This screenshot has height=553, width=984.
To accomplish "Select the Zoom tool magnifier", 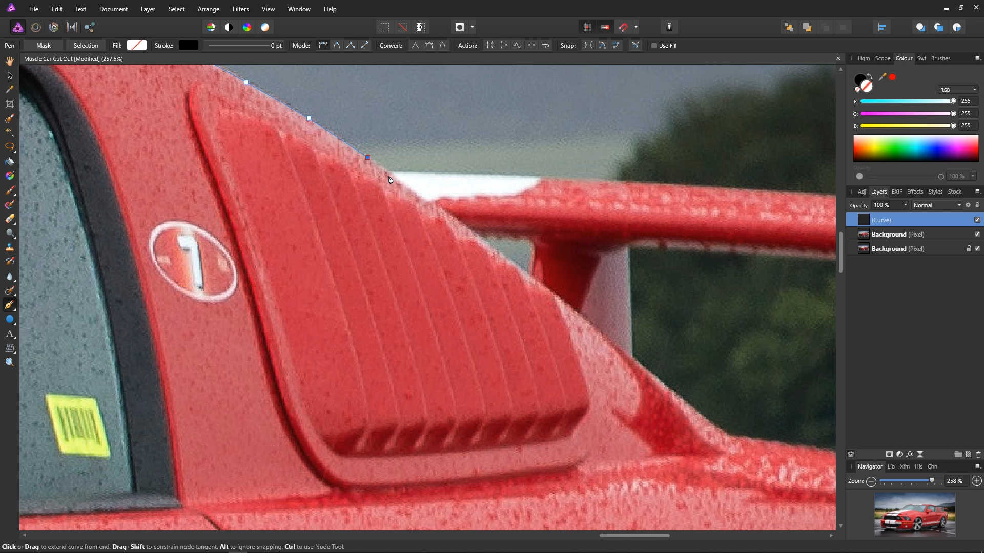I will click(10, 362).
